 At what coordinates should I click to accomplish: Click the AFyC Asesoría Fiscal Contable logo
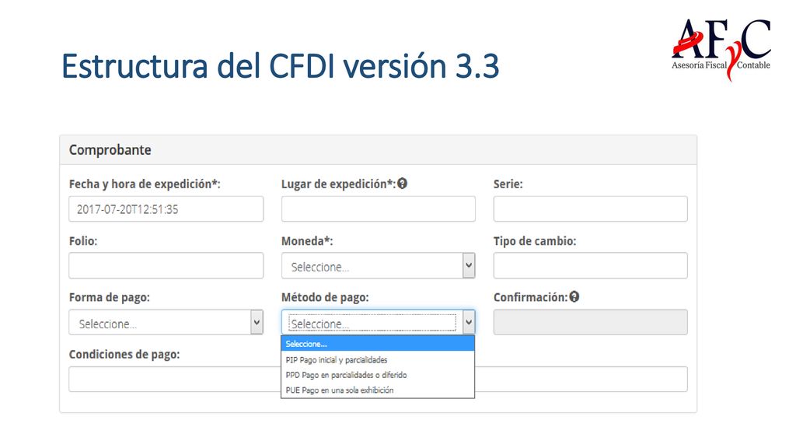pos(721,50)
